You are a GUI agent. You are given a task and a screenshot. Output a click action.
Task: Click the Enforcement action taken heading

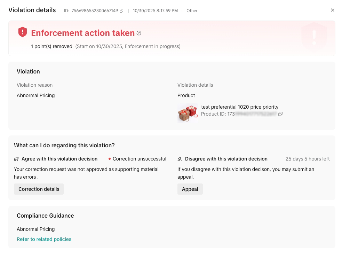pos(83,33)
